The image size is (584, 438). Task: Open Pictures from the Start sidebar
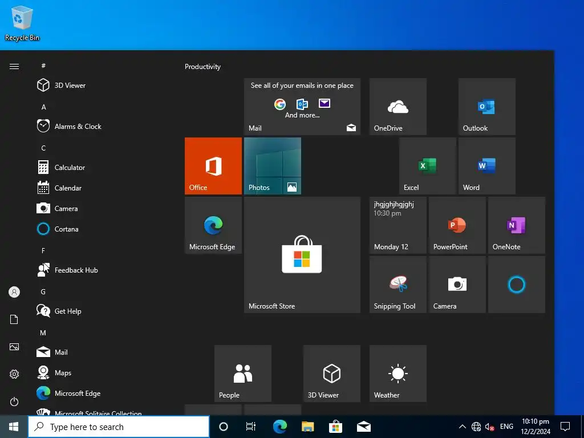click(x=14, y=347)
